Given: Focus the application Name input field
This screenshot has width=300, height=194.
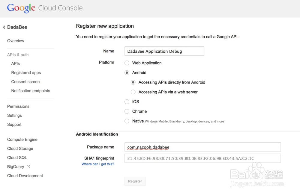Looking at the screenshot, I should coord(164,51).
